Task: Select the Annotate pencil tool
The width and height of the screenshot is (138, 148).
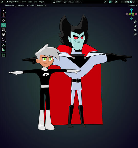Action: pos(4,45)
